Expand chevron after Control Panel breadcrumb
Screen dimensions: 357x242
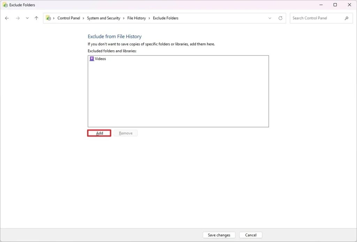(84, 18)
